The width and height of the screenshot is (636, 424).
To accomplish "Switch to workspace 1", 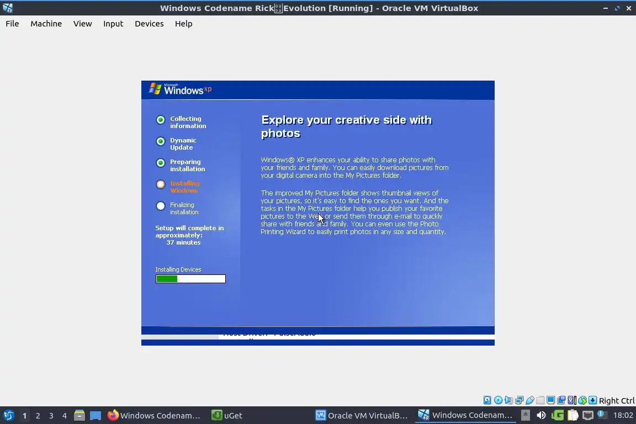I will point(25,416).
